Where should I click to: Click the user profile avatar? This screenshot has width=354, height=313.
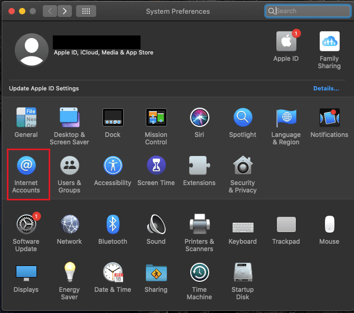(32, 50)
